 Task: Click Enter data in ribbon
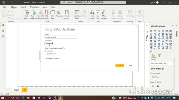pyautogui.click(x=52, y=14)
